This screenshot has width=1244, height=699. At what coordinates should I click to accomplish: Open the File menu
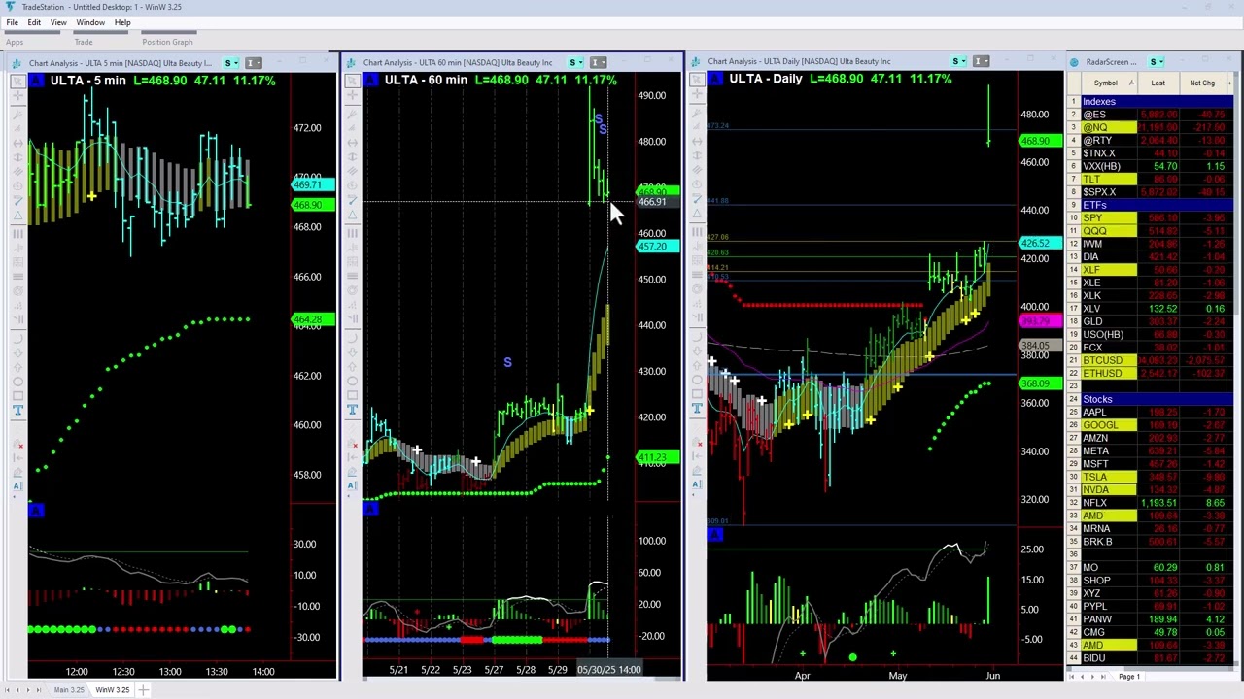coord(12,22)
